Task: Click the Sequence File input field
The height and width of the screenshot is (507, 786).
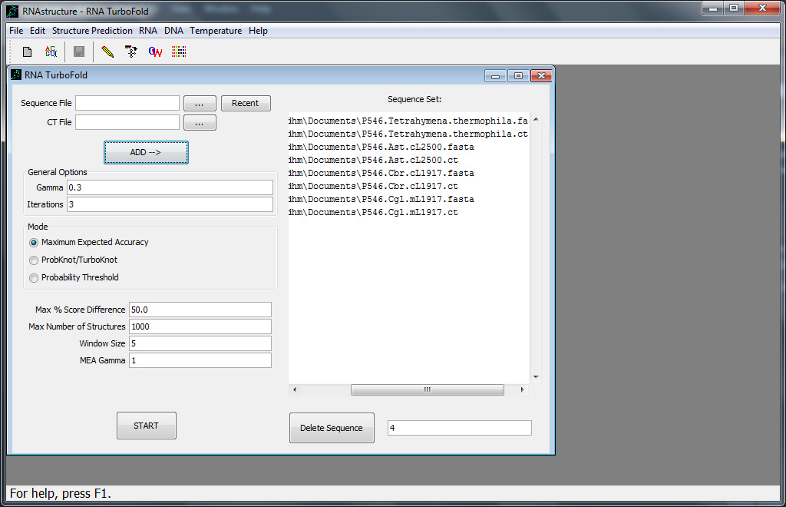Action: 127,103
